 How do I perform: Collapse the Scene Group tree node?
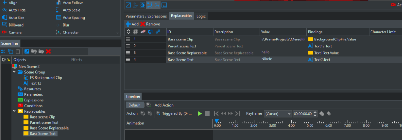14,72
